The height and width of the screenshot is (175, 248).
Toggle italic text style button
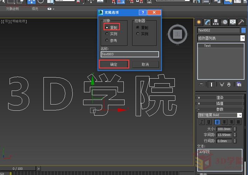point(201,122)
